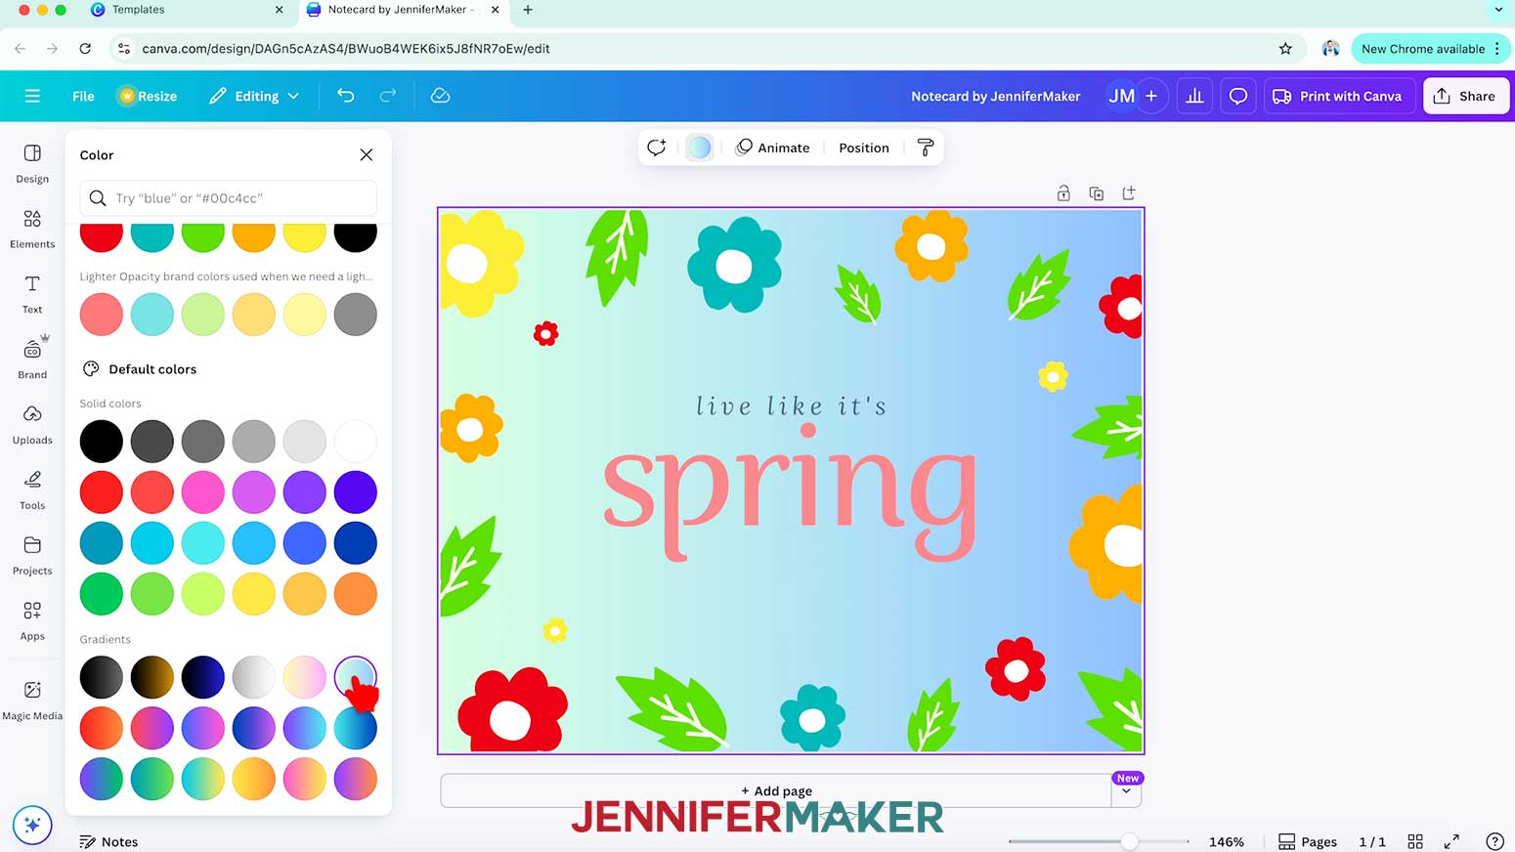Viewport: 1515px width, 852px height.
Task: Select the white solid color swatch
Action: click(x=356, y=442)
